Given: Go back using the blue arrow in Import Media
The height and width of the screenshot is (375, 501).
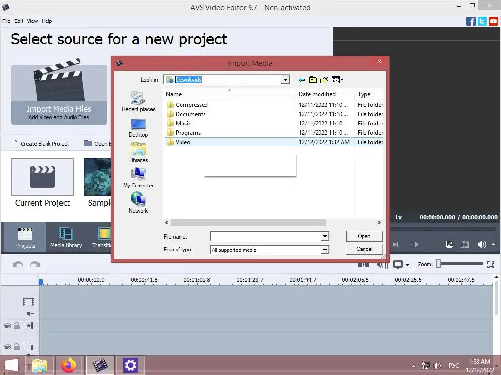Looking at the screenshot, I should (301, 80).
